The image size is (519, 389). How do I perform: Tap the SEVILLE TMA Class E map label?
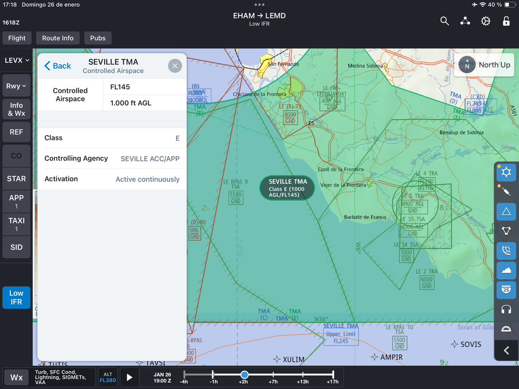pos(286,188)
